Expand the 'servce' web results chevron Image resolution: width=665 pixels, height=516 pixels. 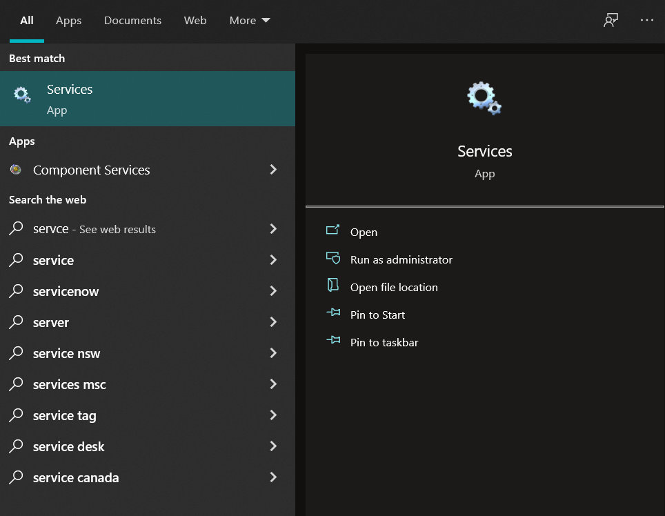[x=274, y=229]
